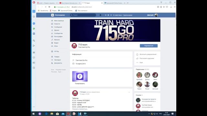Play music in VK header player
Screen dimensions: 207x116
(x=108, y=15)
